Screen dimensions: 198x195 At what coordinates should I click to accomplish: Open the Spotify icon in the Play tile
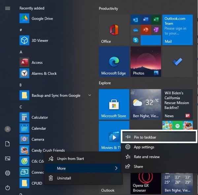click(x=178, y=126)
